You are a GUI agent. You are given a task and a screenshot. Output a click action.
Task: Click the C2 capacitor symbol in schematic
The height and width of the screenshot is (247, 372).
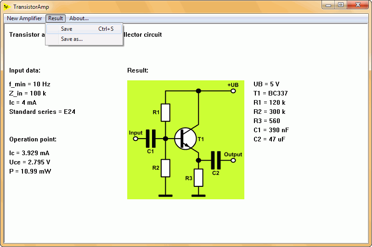pyautogui.click(x=216, y=160)
